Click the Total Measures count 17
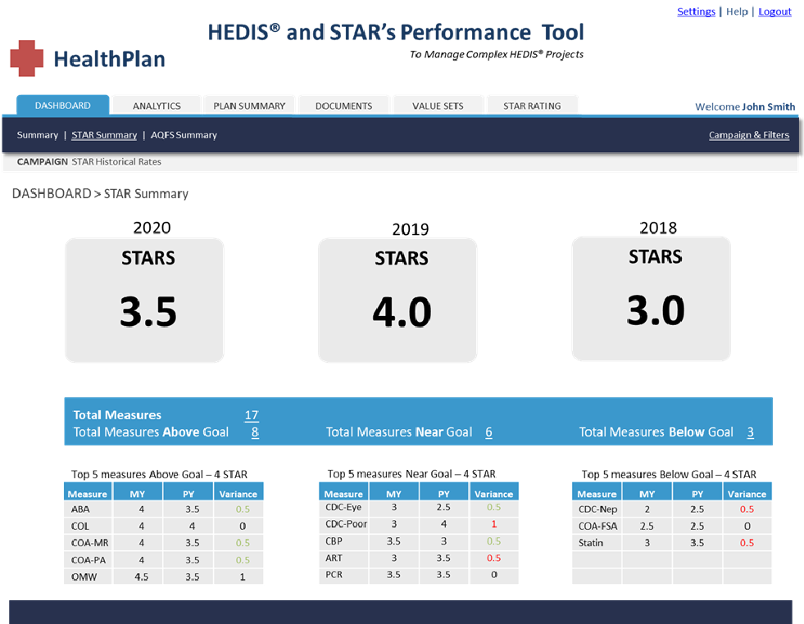Image resolution: width=804 pixels, height=624 pixels. 252,415
